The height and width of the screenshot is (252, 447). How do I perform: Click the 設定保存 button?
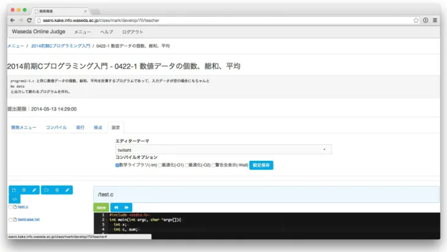(x=261, y=165)
